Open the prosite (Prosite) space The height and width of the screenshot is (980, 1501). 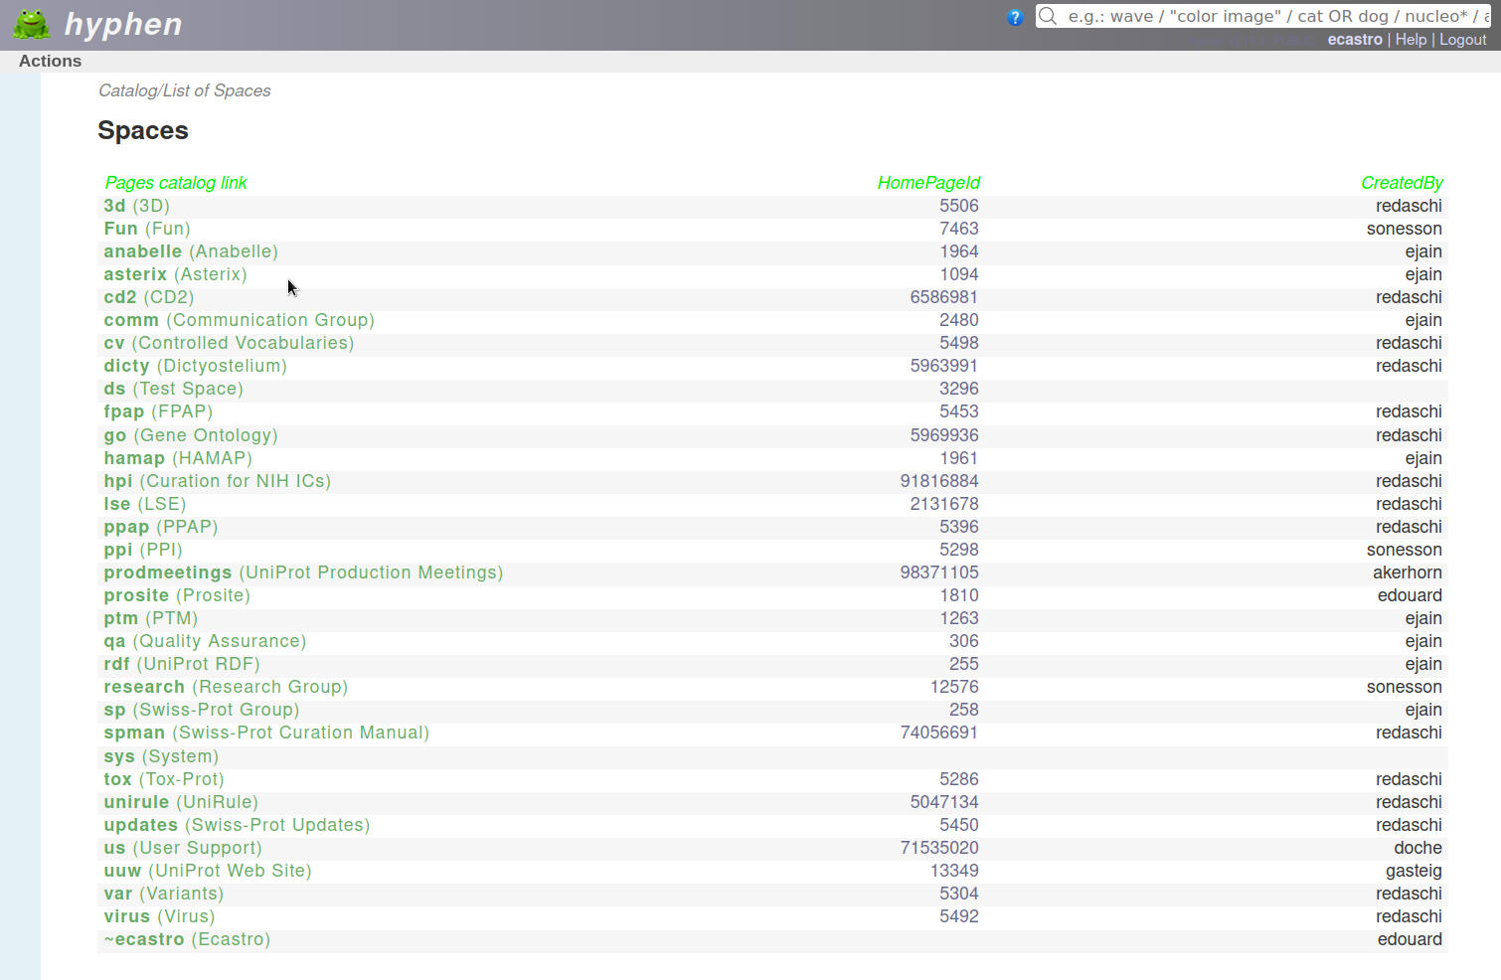click(177, 595)
